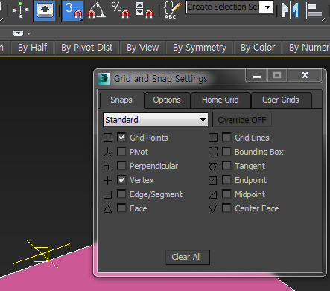
Task: Activate the Select and Move crosshair tool
Action: pos(20,10)
